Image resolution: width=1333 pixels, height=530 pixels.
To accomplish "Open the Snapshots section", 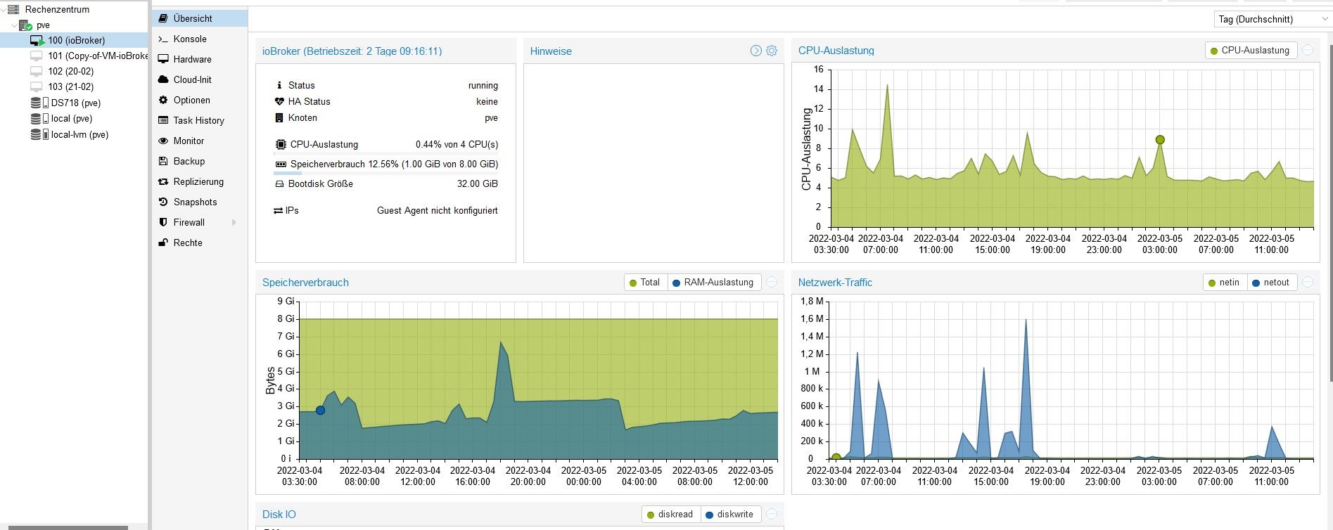I will click(x=200, y=202).
